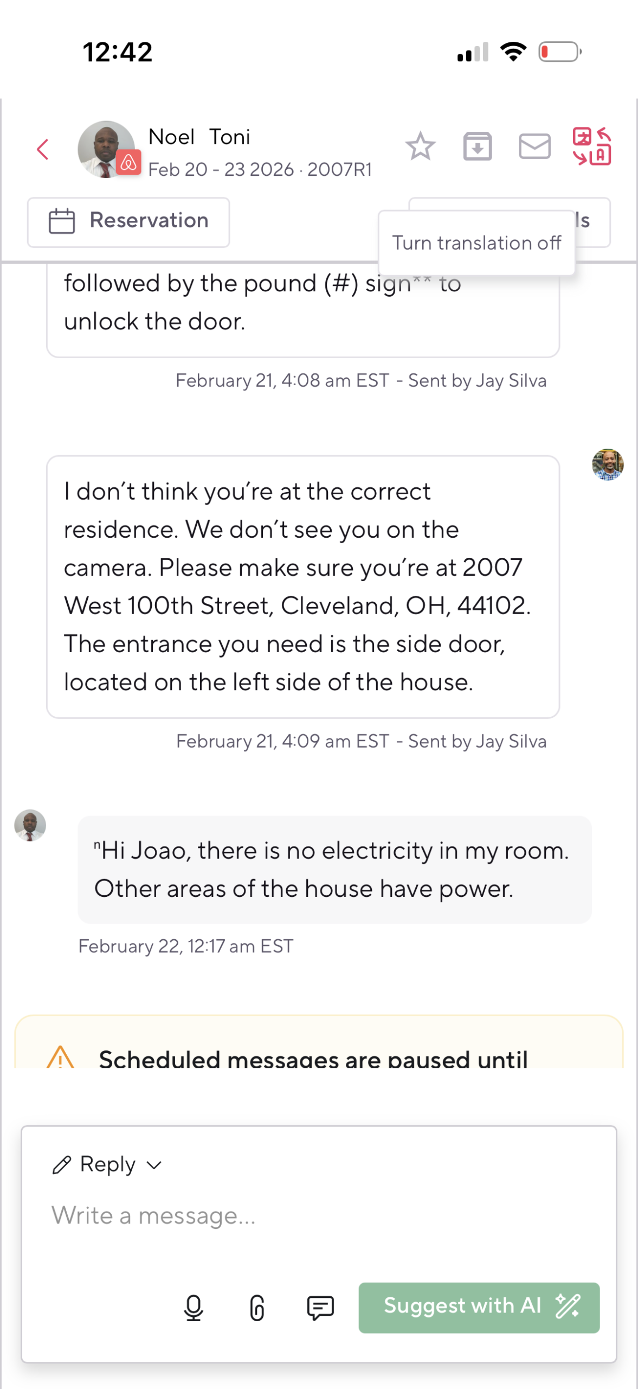
Task: Tap the back arrow to leave conversation
Action: pyautogui.click(x=43, y=149)
